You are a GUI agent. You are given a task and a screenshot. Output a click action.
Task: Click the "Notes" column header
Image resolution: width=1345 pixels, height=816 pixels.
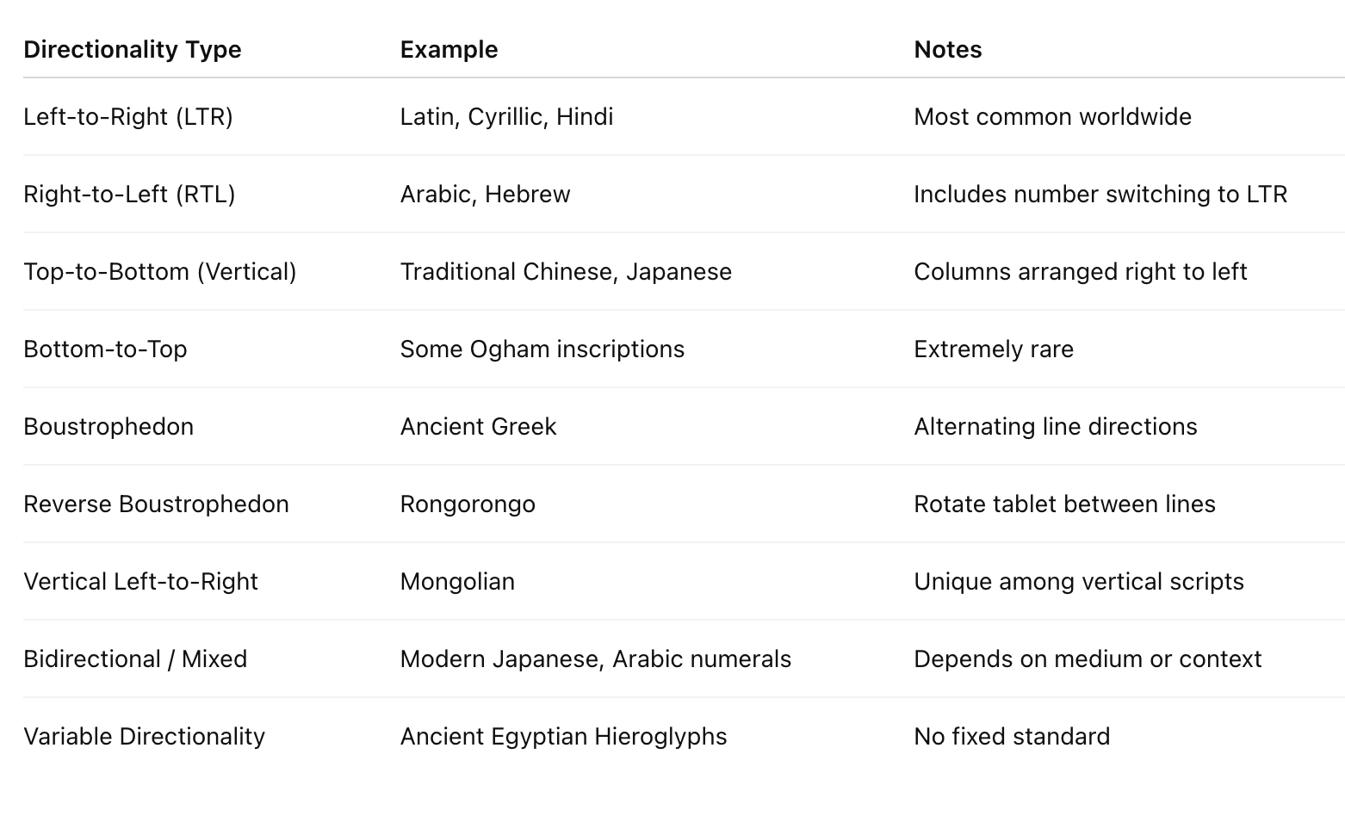point(947,50)
